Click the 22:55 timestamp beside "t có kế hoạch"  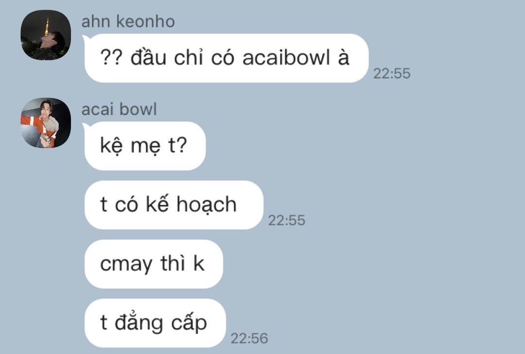click(287, 220)
